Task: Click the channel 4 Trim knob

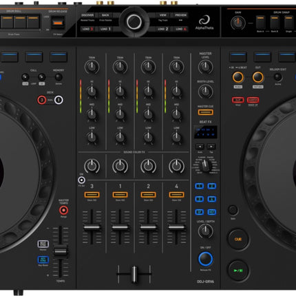Action: pyautogui.click(x=176, y=67)
